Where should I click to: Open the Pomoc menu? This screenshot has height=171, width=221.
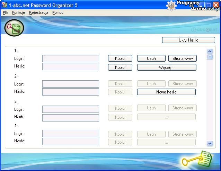tap(58, 12)
